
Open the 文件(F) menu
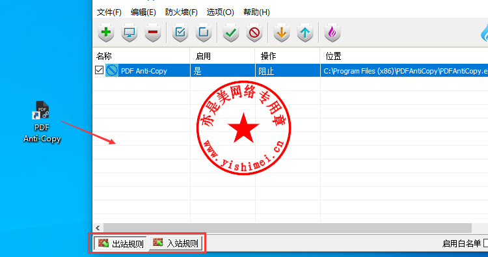[x=109, y=12]
